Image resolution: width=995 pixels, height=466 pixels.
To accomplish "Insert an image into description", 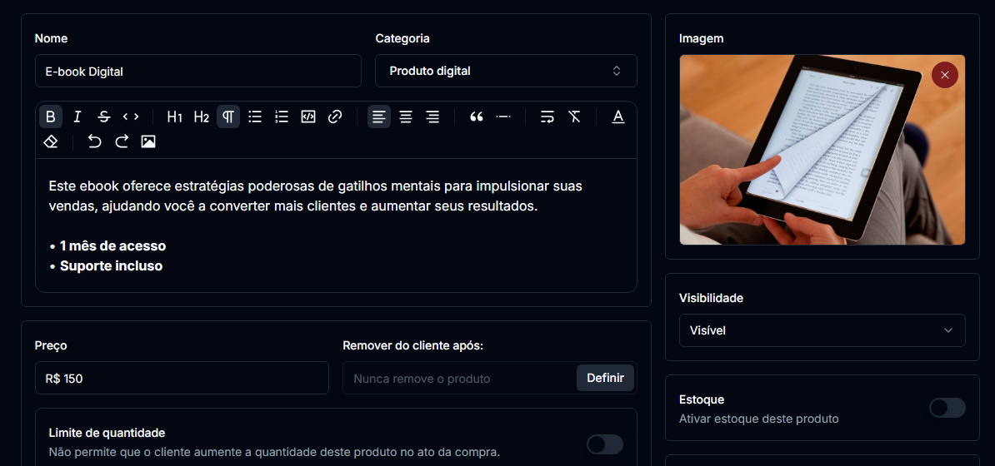I will pos(147,141).
